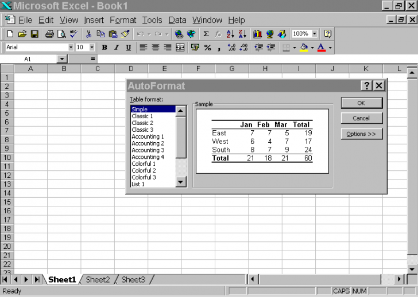This screenshot has width=418, height=297.
Task: Click Sort Descending Z-A icon
Action: (242, 34)
